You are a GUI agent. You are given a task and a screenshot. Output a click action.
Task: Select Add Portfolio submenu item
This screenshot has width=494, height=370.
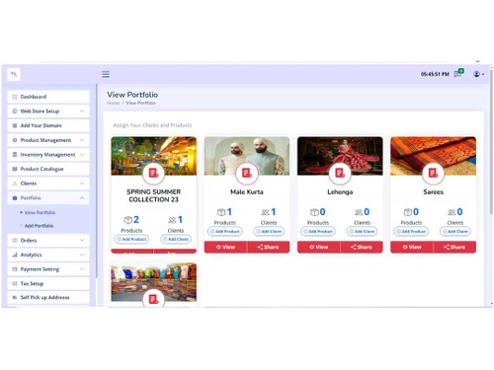pos(39,226)
